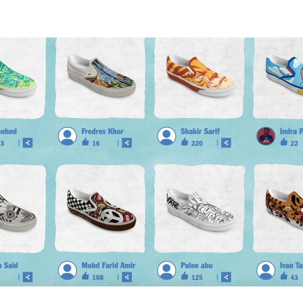This screenshot has width=303, height=303.
Task: Open the Fredrex Khor name link
Action: [x=103, y=131]
